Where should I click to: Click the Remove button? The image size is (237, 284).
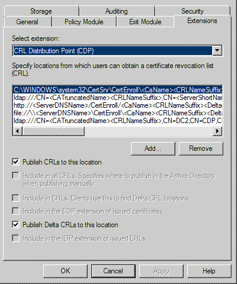[x=201, y=149]
